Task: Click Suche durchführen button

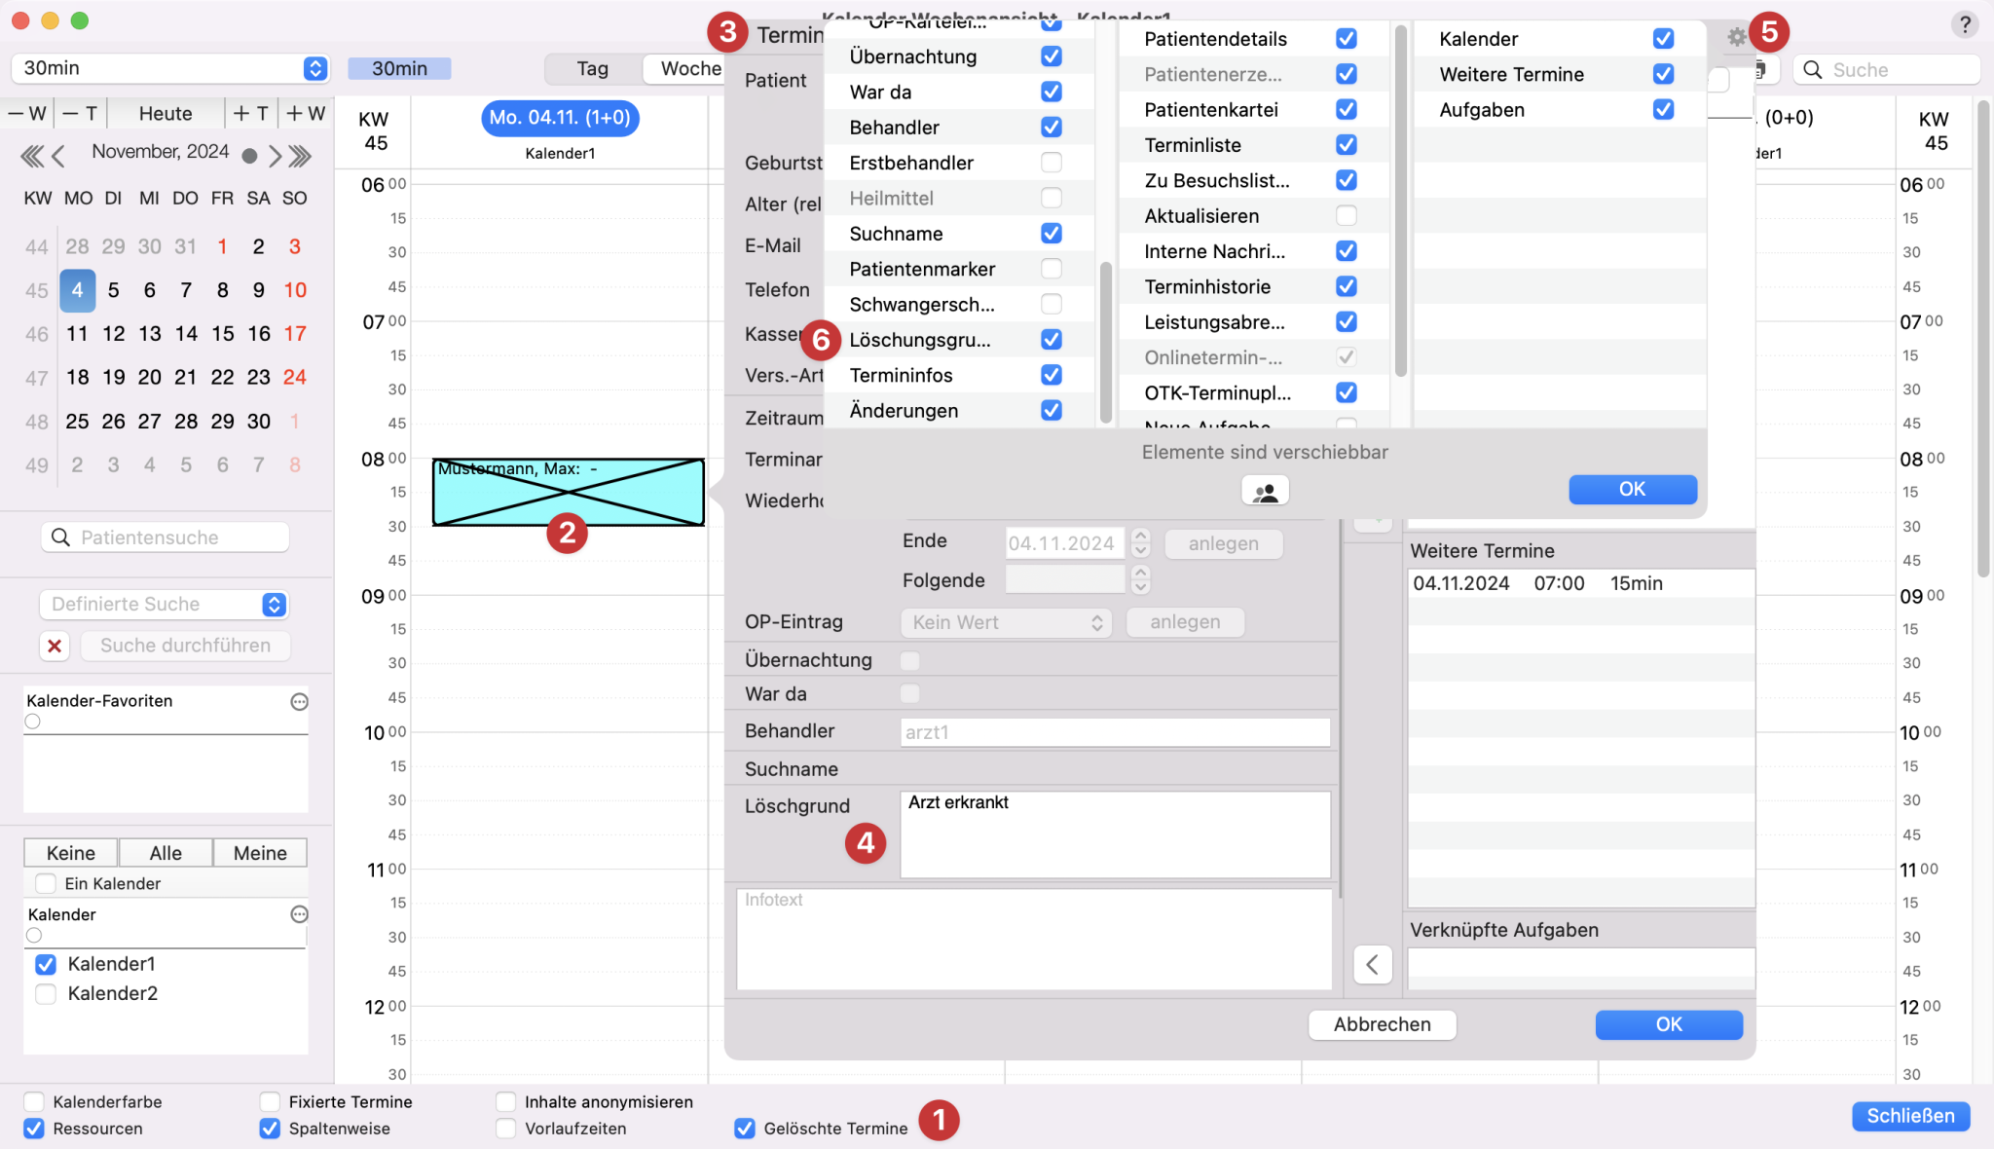Action: tap(185, 646)
